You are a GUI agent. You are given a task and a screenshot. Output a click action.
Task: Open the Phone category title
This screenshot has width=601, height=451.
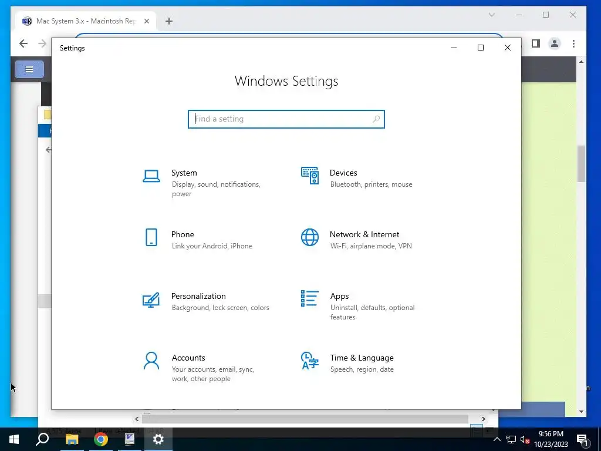183,234
